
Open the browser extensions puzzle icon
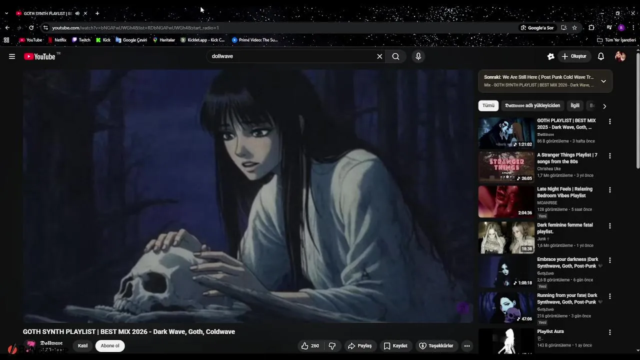(591, 27)
